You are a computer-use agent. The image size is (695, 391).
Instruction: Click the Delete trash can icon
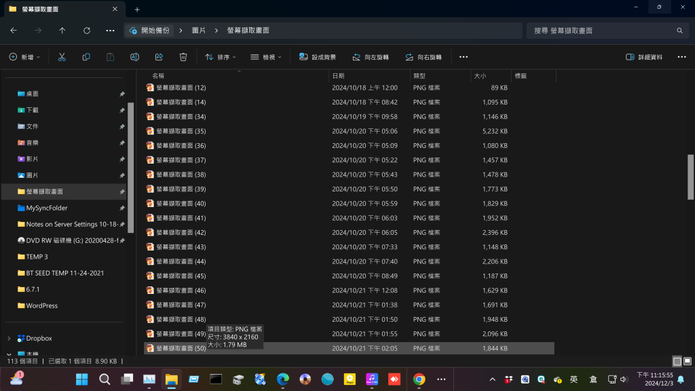pyautogui.click(x=183, y=57)
